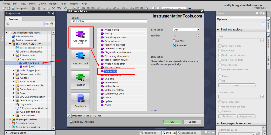The height and width of the screenshot is (135, 271).
Task: Float the Tasks panel window icon
Action: 257,14
